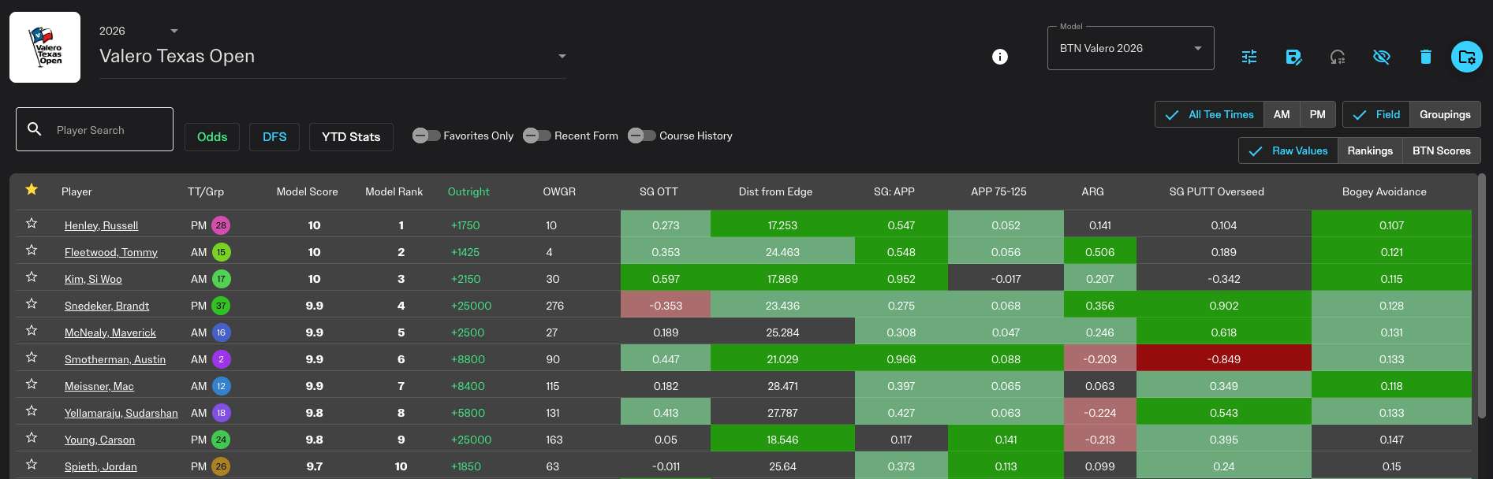Toggle the hidden-eye visibility icon
Image resolution: width=1493 pixels, height=479 pixels.
(1381, 57)
